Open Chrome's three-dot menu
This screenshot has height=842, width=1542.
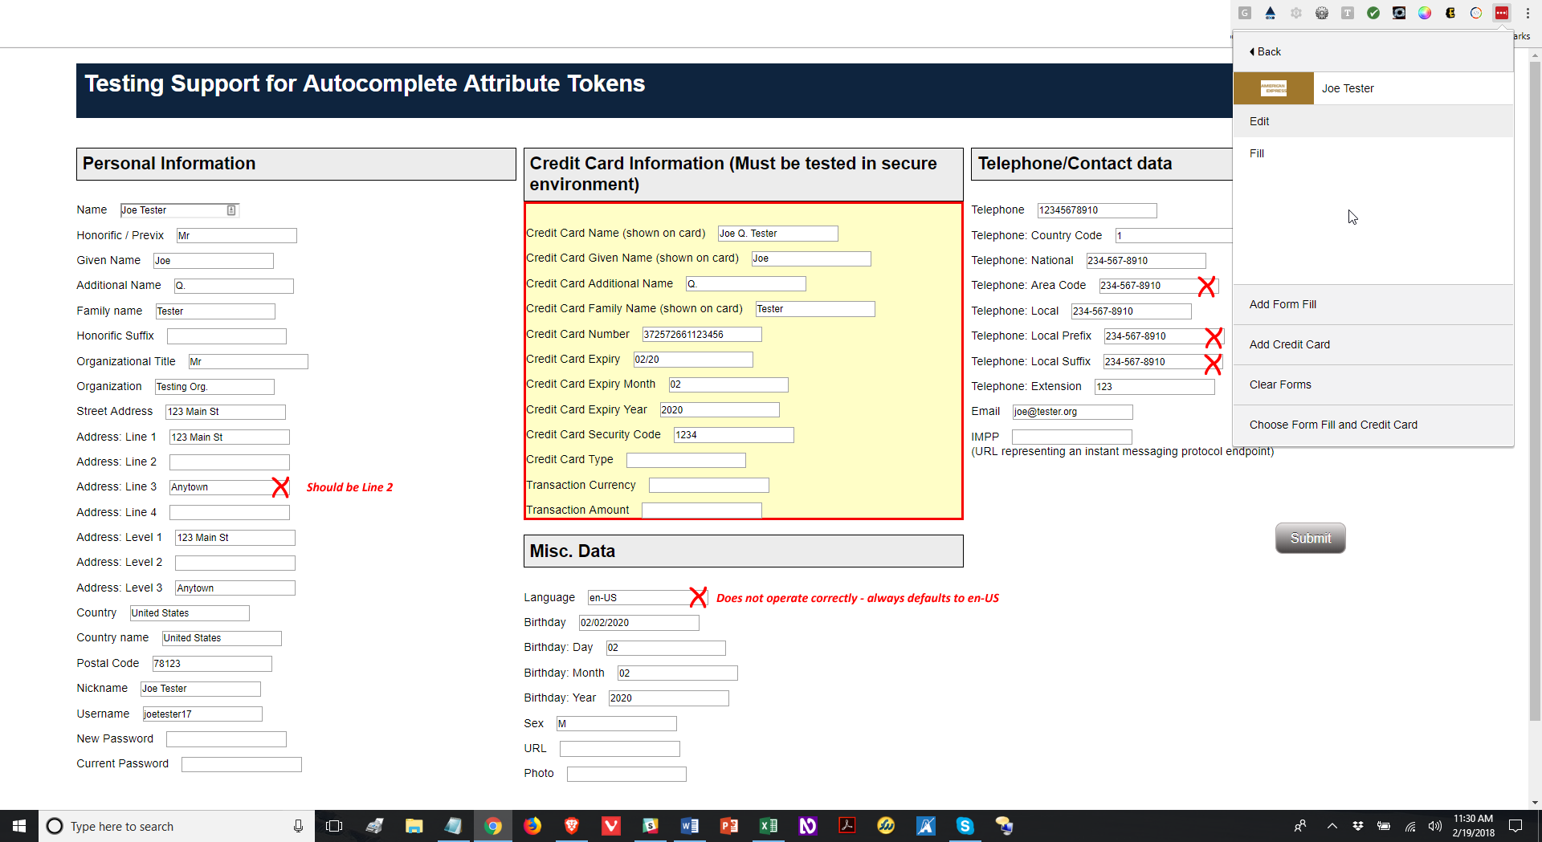(x=1528, y=13)
